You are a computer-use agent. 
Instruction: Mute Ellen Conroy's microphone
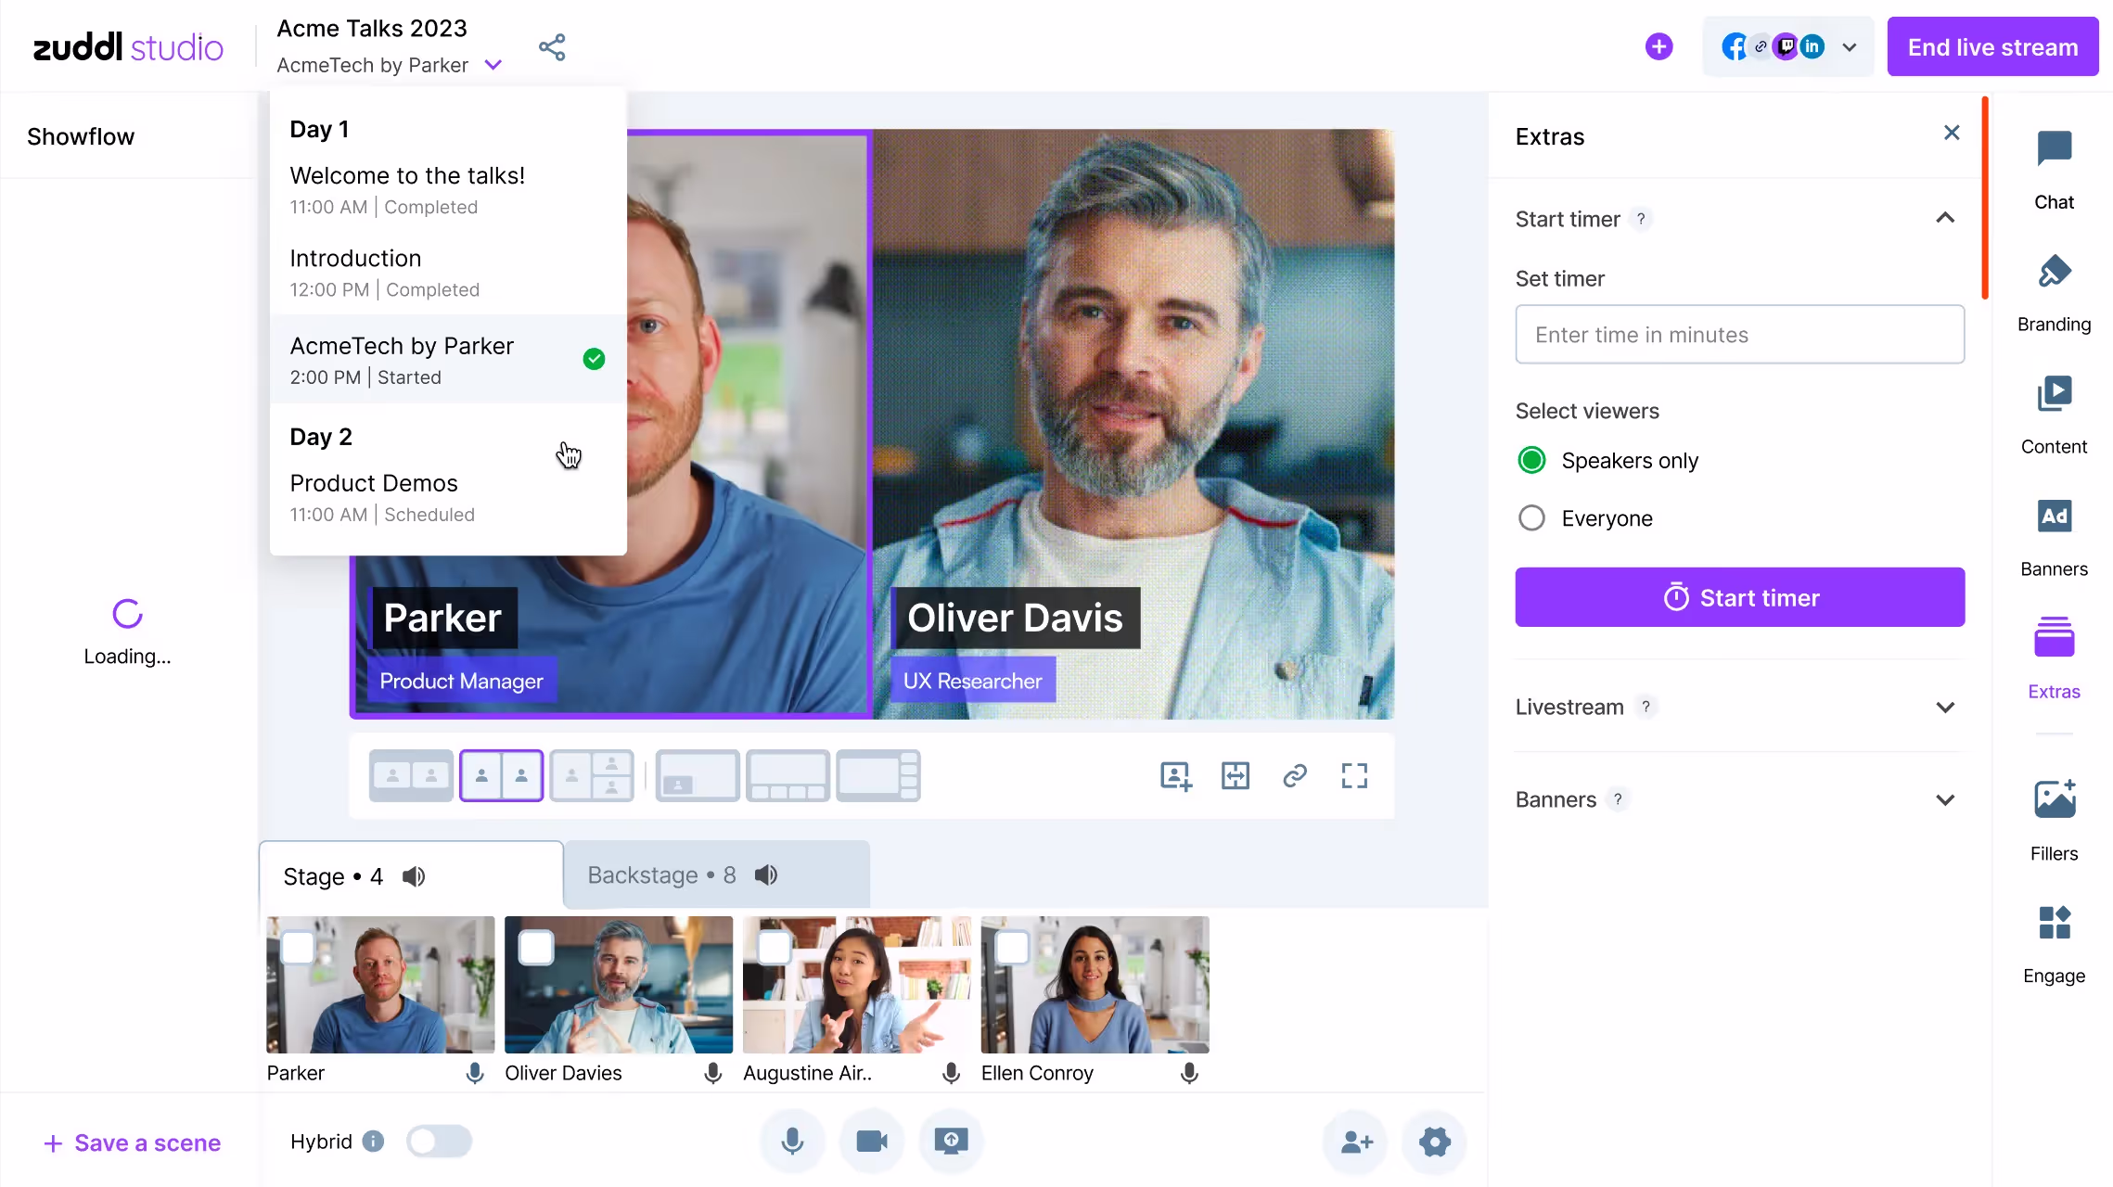tap(1189, 1073)
